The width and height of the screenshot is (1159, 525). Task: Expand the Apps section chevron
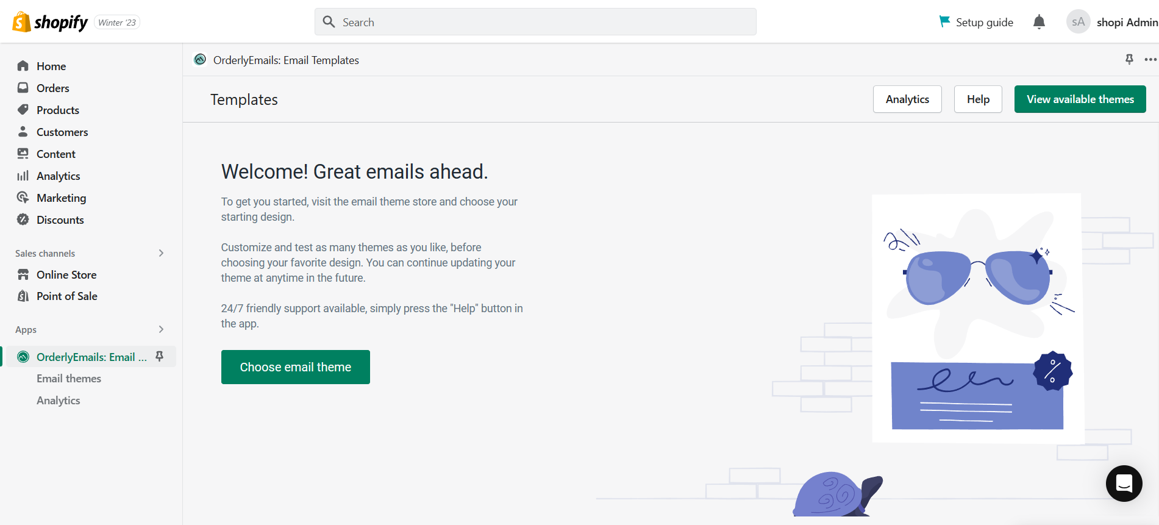[x=161, y=329]
